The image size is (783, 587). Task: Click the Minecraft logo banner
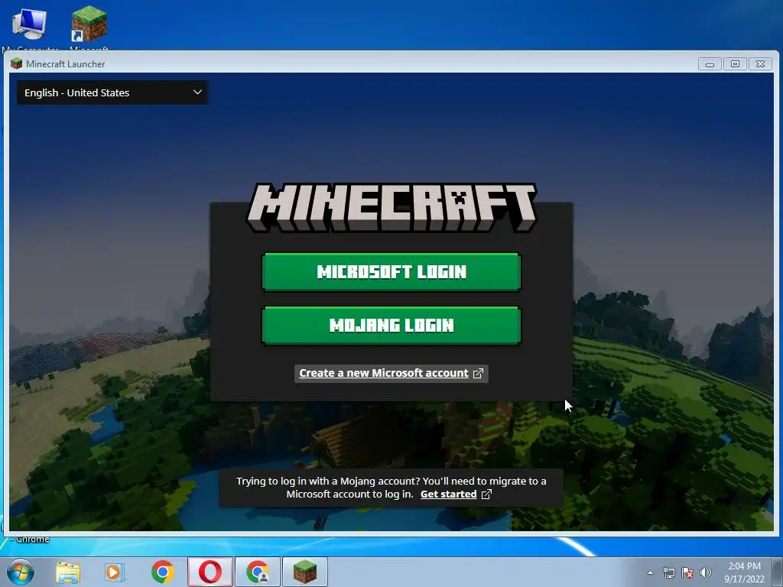click(x=391, y=207)
